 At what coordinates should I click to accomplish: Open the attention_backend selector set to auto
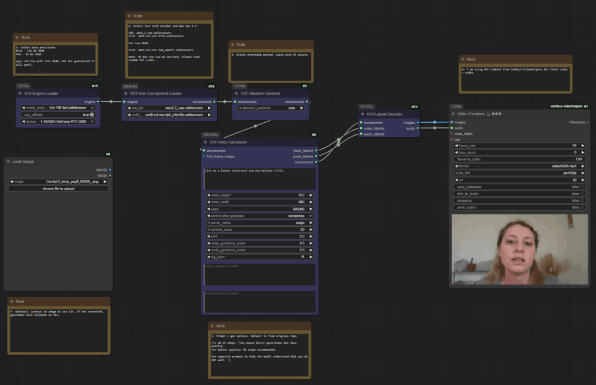(271, 108)
